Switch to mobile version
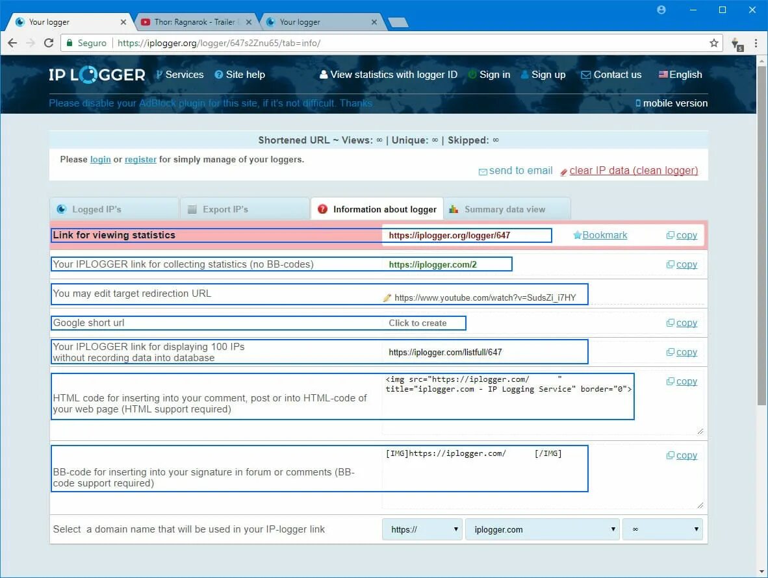 coord(671,103)
